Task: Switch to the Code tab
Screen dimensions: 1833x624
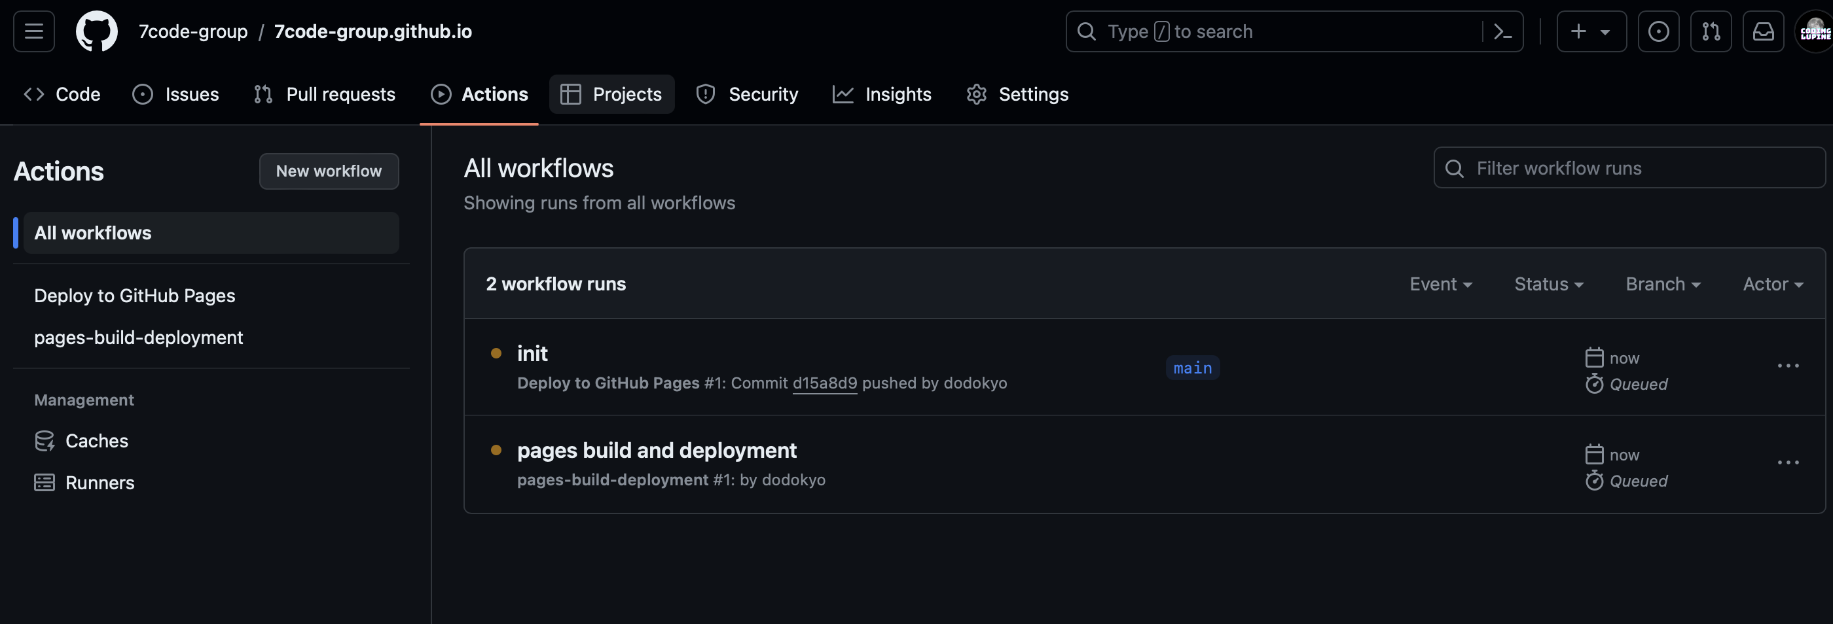Action: click(62, 94)
